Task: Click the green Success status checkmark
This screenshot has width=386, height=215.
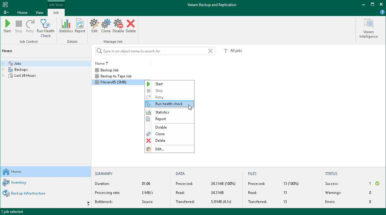Action: point(377,183)
